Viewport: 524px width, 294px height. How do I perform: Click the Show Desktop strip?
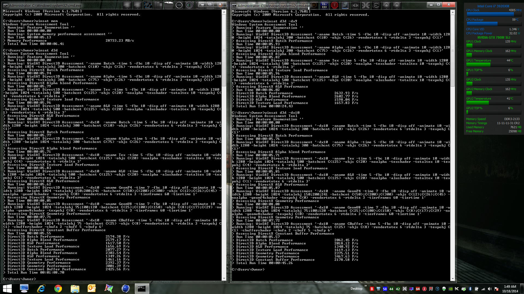pyautogui.click(x=522, y=289)
